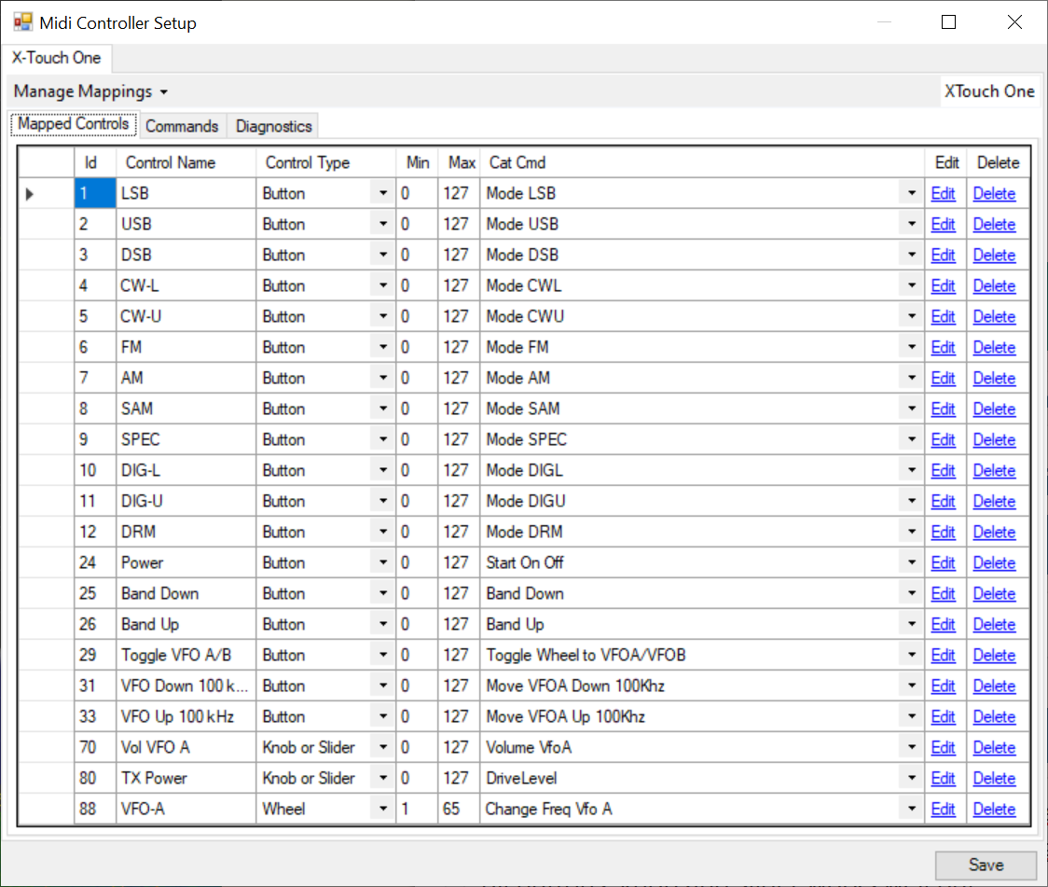Screen dimensions: 1048x887
Task: Click the Control Type column header
Action: pos(326,162)
